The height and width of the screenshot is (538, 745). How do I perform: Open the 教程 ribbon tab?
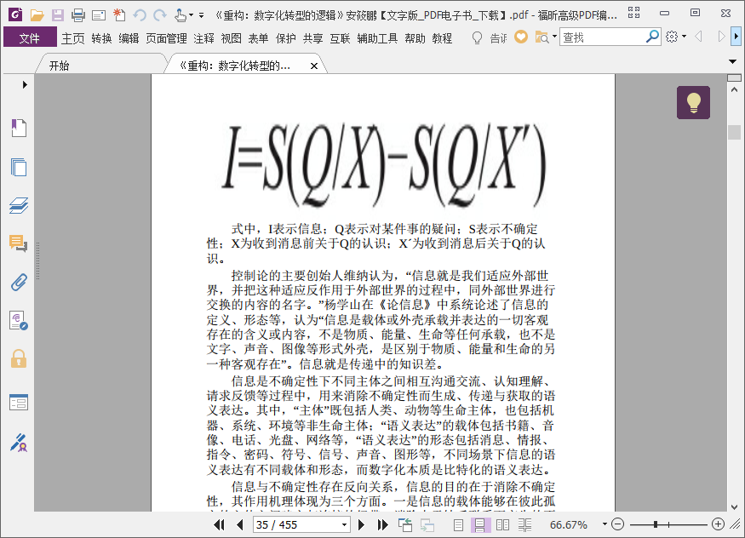pos(442,38)
